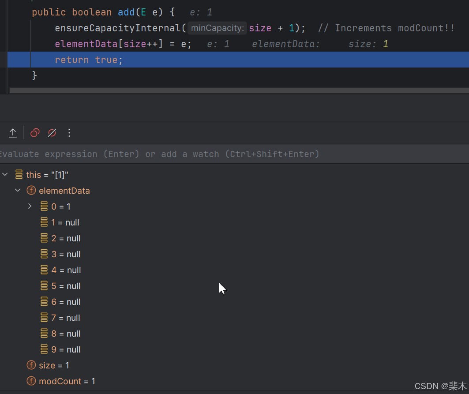Click the field icon beside 'modCount = 1'
This screenshot has height=394, width=469.
pyautogui.click(x=31, y=381)
